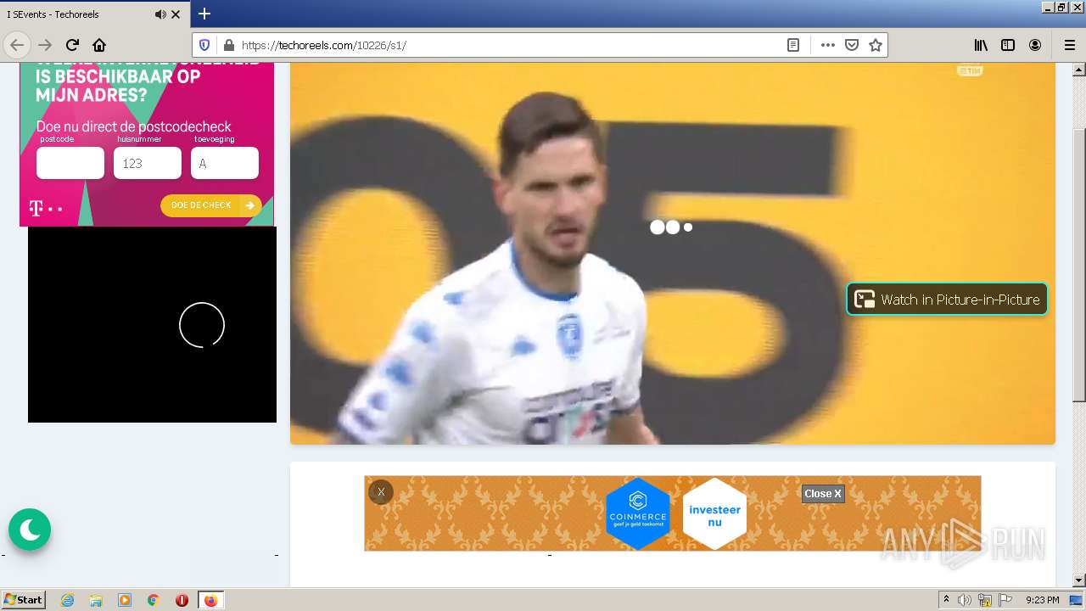The width and height of the screenshot is (1086, 611).
Task: Click the toevoeging field showing A
Action: click(x=225, y=163)
